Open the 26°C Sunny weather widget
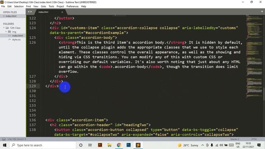The image size is (265, 149). click(x=188, y=145)
